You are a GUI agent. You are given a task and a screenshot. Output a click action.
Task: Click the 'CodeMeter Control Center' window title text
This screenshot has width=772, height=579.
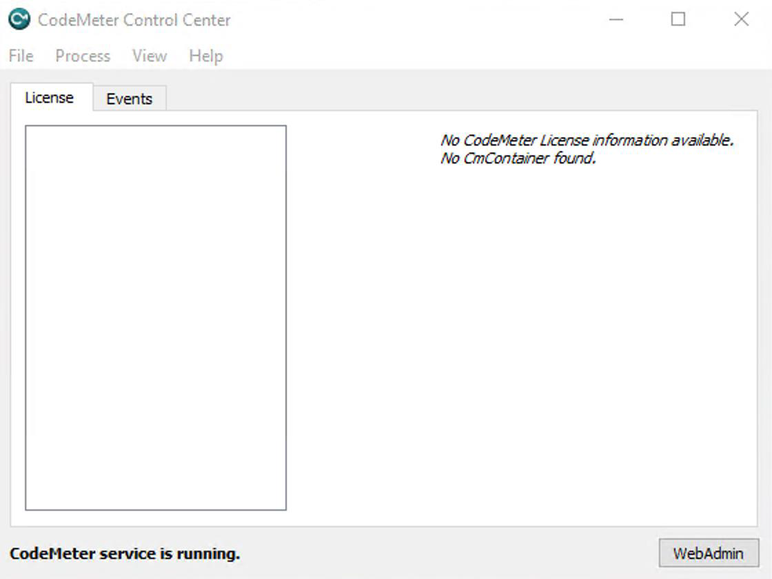point(134,20)
